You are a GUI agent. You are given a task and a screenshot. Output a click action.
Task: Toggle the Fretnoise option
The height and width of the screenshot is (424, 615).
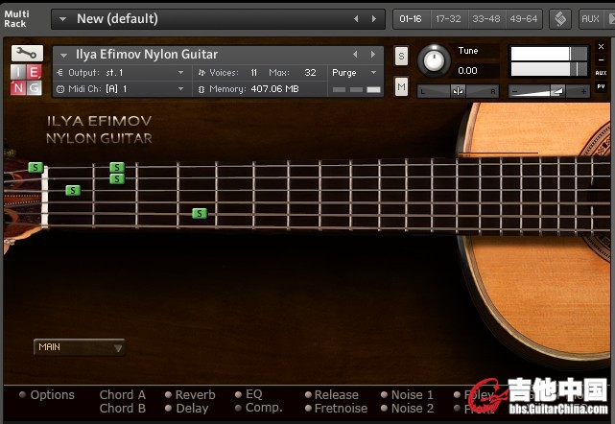(x=337, y=409)
